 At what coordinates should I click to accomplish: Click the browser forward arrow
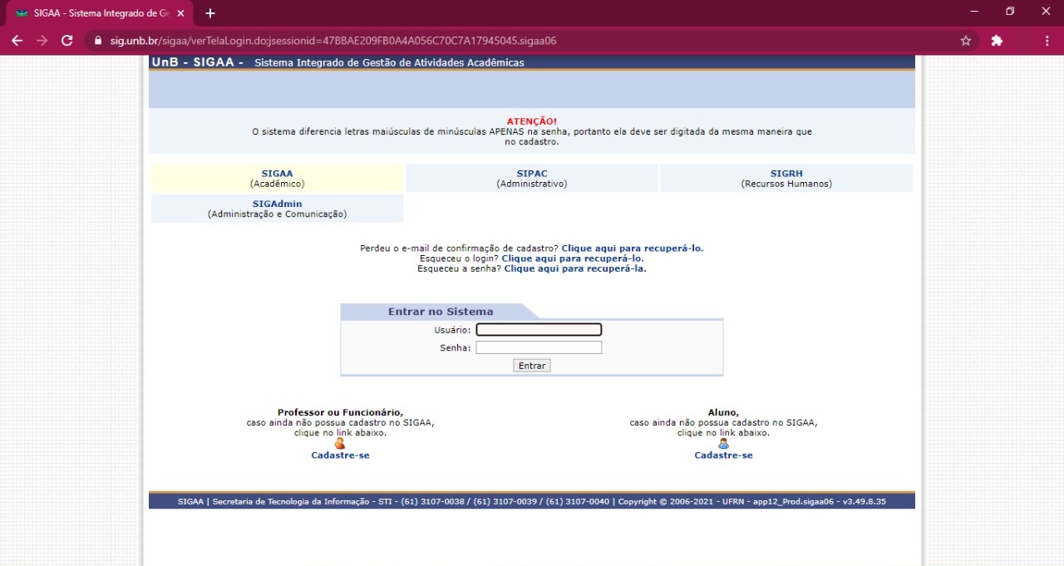(x=42, y=40)
